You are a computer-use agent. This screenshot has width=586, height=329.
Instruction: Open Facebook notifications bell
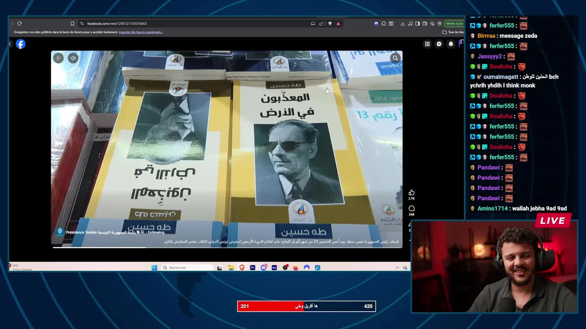[x=451, y=44]
